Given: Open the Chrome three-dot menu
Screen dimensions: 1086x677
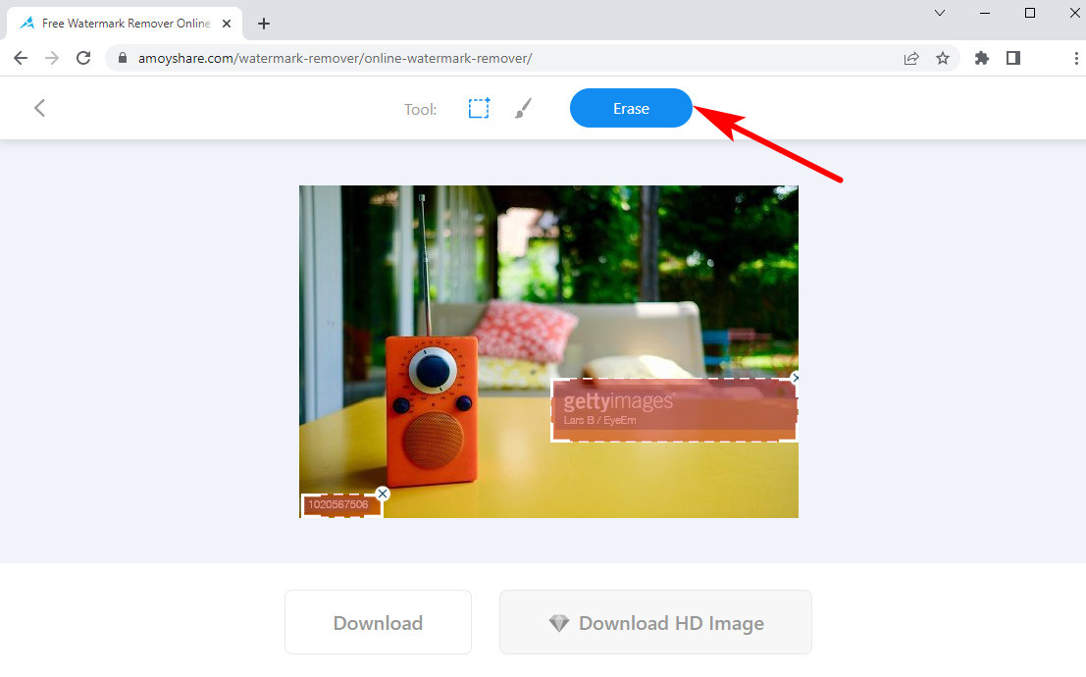Looking at the screenshot, I should coord(1075,58).
